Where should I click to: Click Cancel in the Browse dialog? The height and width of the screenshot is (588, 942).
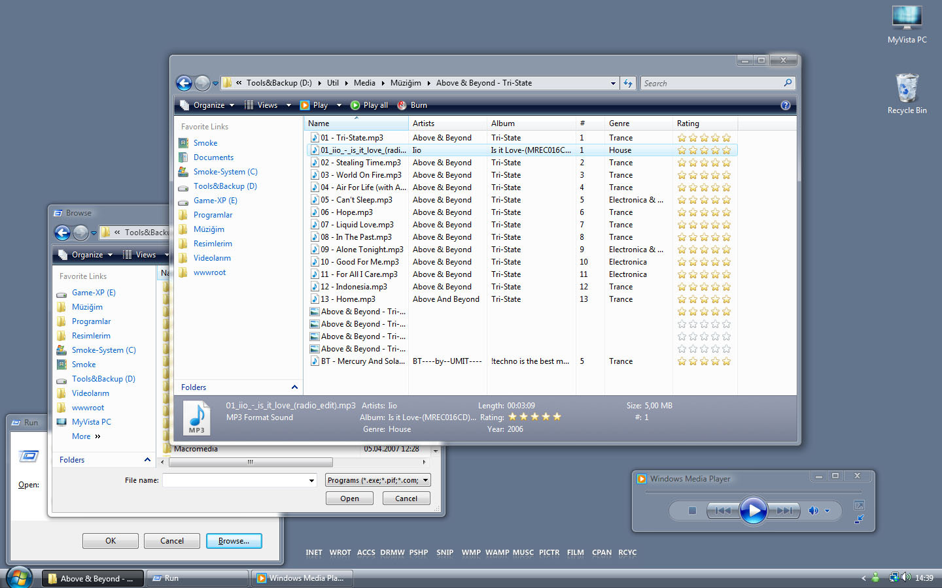(406, 498)
